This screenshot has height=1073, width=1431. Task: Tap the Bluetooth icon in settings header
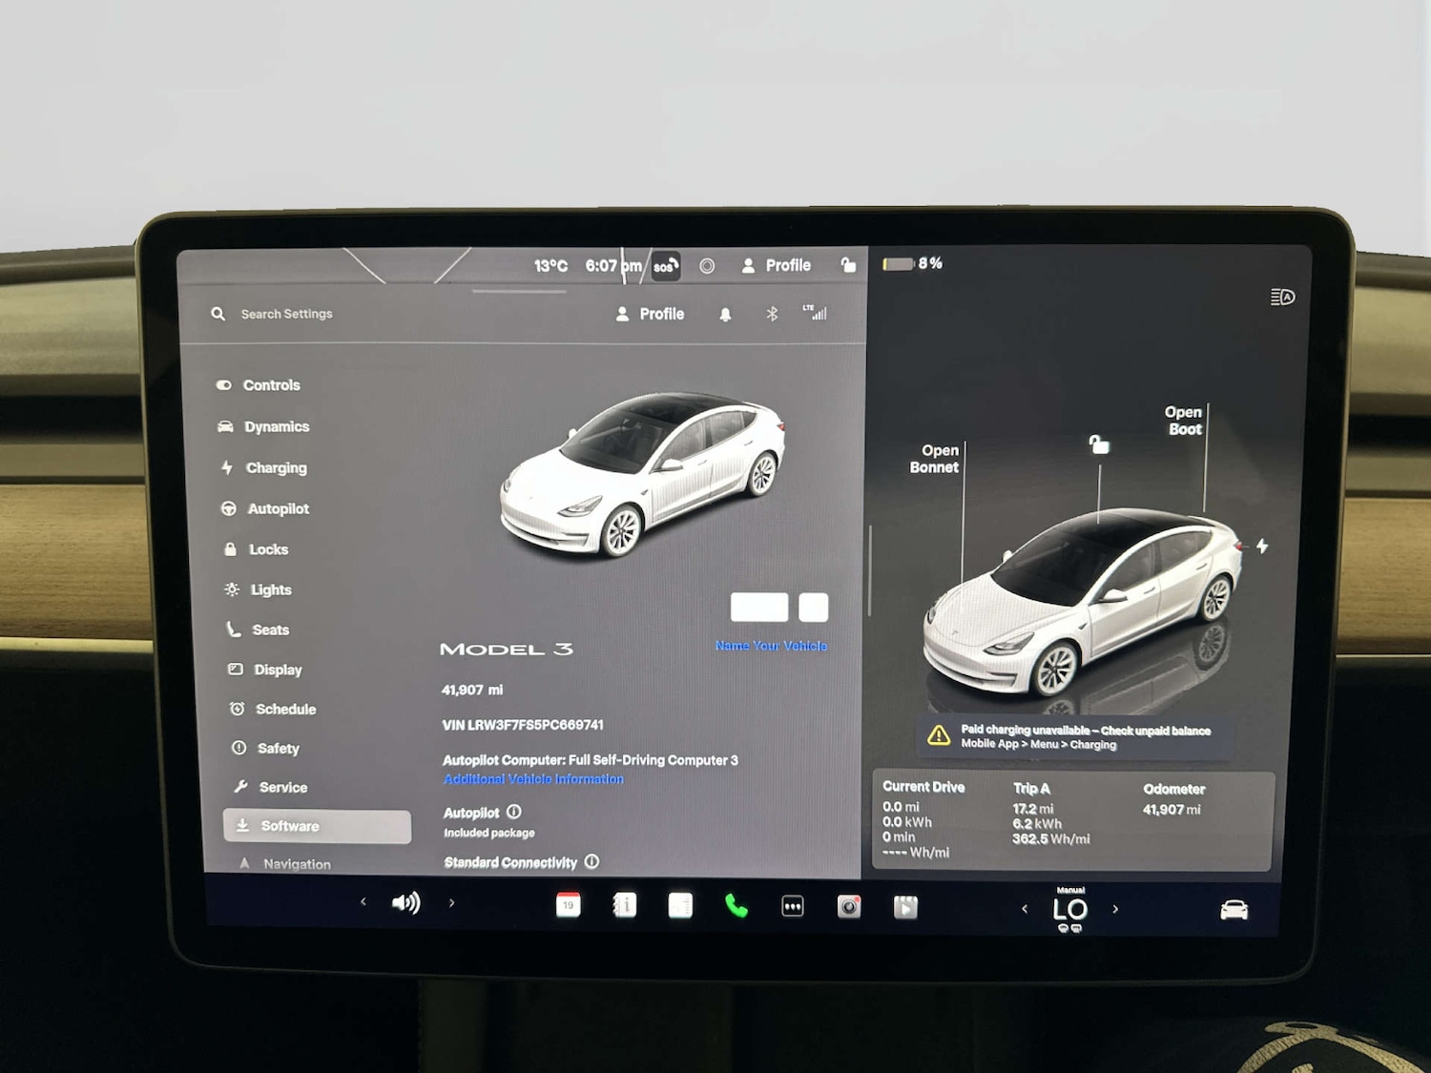tap(774, 313)
